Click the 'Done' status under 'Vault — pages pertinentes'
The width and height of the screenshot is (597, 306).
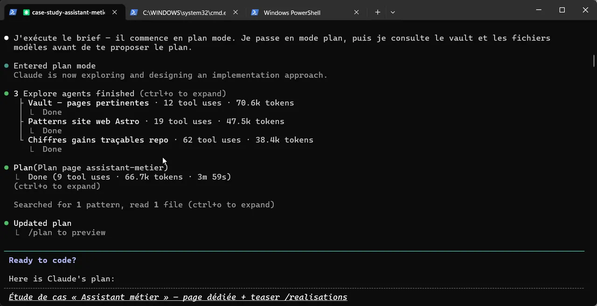click(52, 112)
